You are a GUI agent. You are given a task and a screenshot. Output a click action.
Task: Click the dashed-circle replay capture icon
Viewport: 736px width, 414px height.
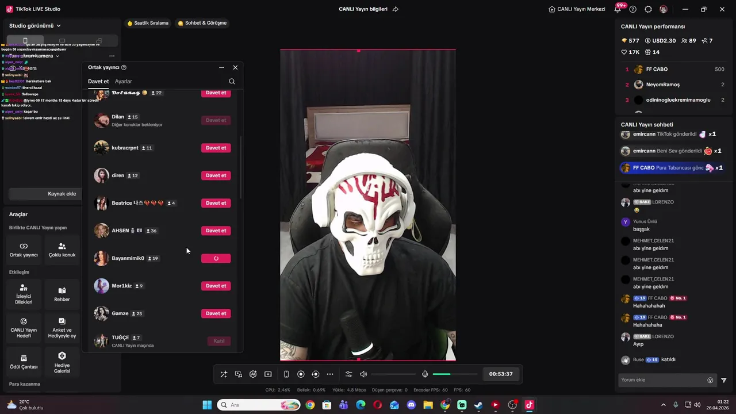[315, 374]
